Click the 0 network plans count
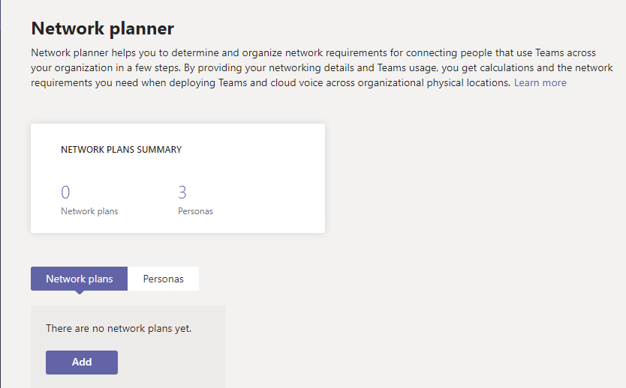This screenshot has width=626, height=388. coord(65,193)
